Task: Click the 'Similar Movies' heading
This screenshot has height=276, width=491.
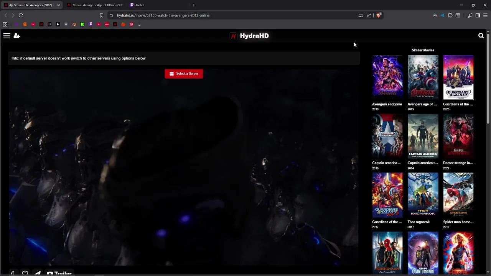Action: pos(423,50)
